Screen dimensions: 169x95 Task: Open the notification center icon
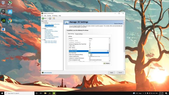[x=166, y=93]
